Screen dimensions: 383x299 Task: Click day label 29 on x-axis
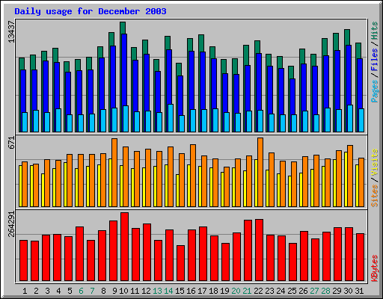coord(337,291)
